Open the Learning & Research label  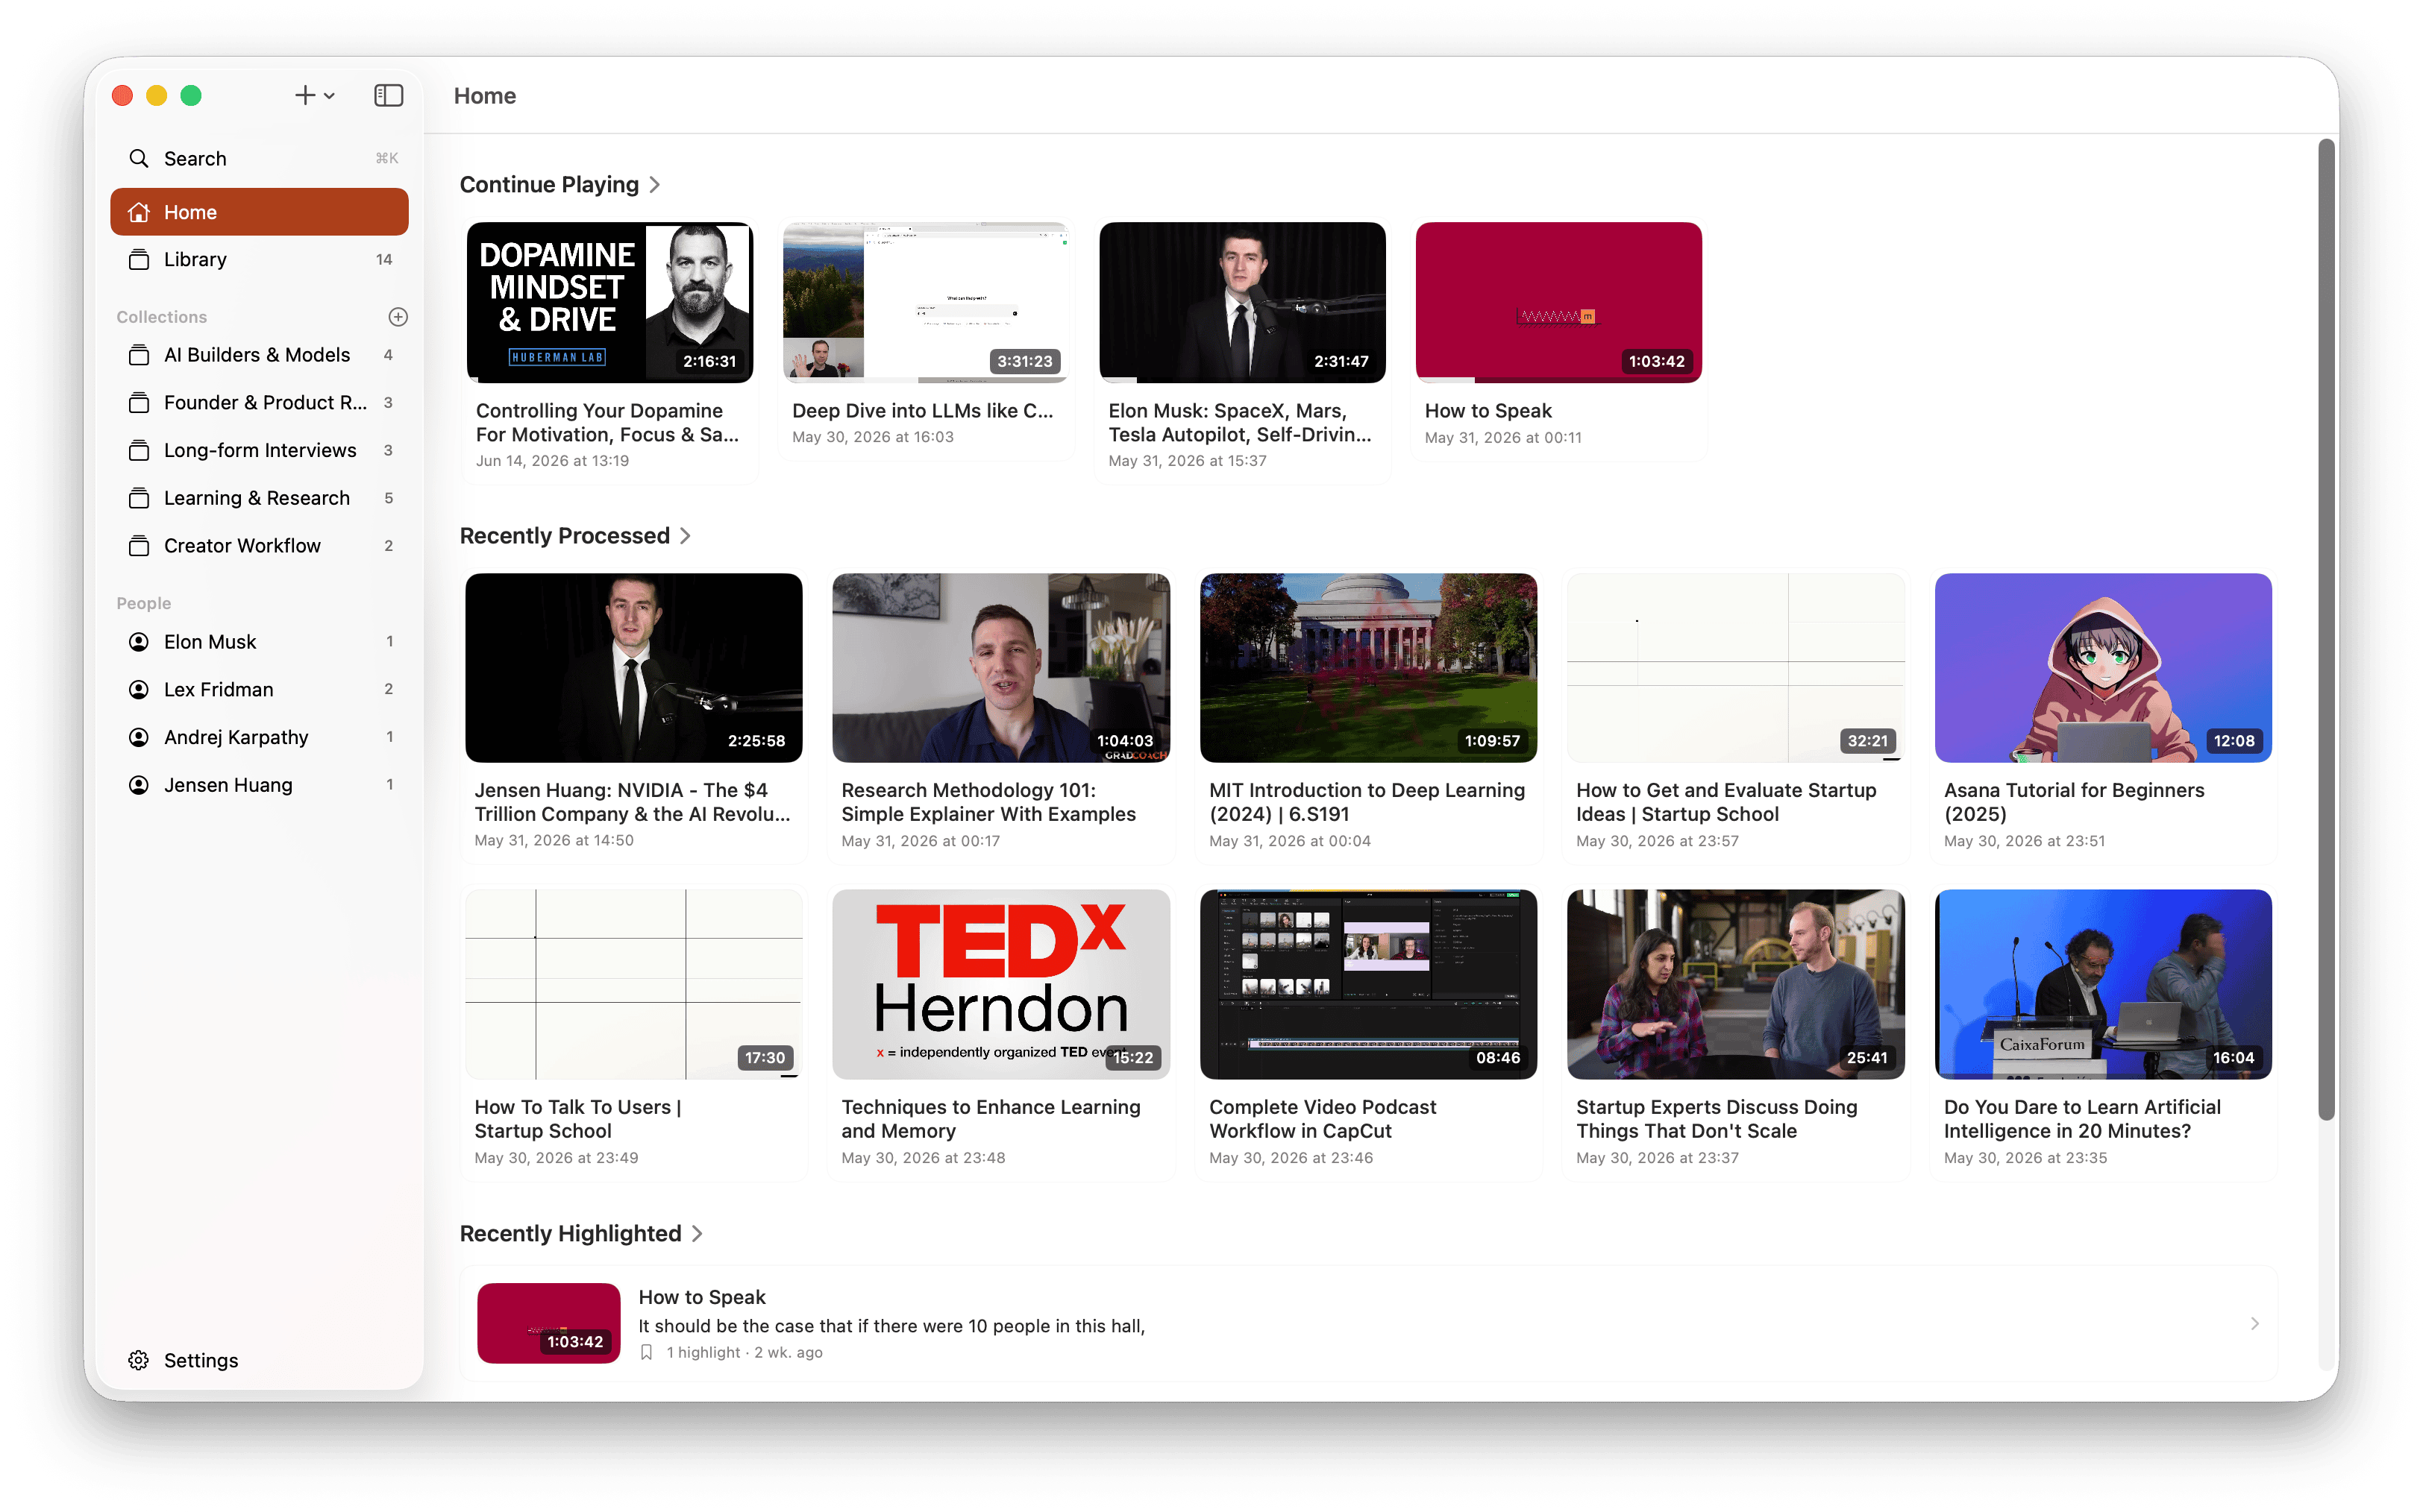pos(257,498)
